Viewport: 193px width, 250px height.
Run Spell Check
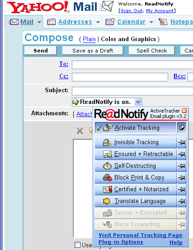tap(152, 51)
